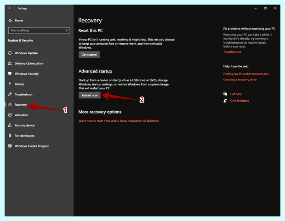Select Find my device
This screenshot has width=285, height=221.
tap(24, 125)
